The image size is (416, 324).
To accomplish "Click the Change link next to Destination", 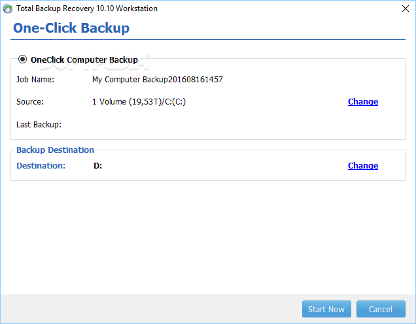I will pos(363,165).
